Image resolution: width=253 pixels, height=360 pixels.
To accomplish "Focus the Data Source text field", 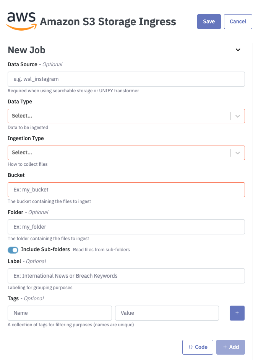I will [x=126, y=79].
